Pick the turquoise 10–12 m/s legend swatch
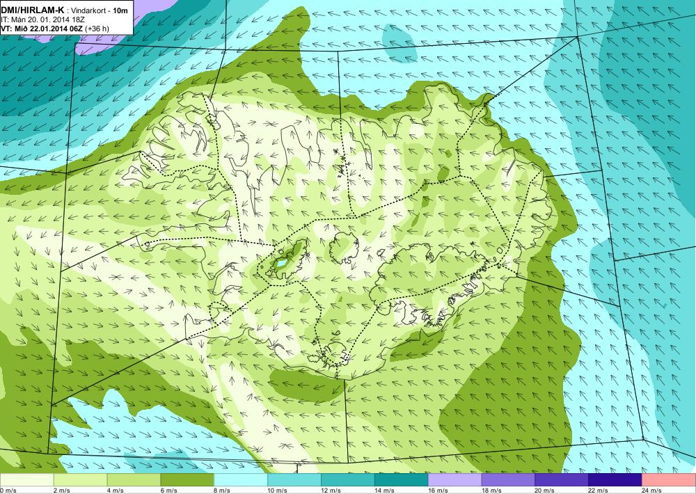The width and height of the screenshot is (696, 494). 294,480
